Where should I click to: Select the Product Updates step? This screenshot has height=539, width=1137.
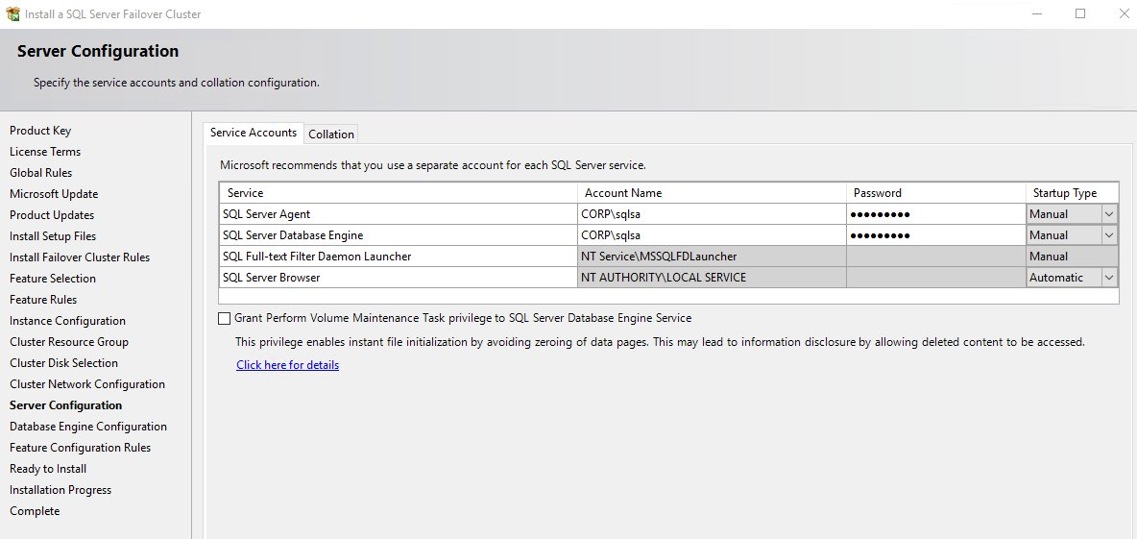[x=52, y=214]
